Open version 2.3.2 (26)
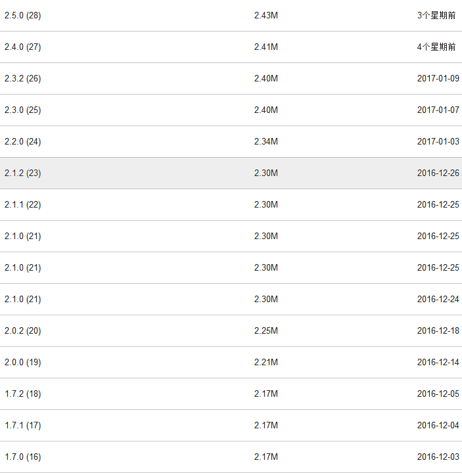The height and width of the screenshot is (473, 462). [x=23, y=78]
